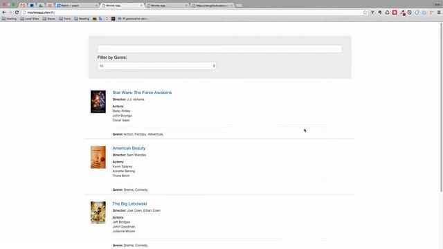Click the director name Sam Mendes

[x=136, y=155]
